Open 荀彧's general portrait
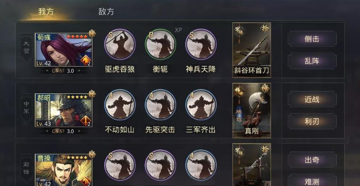The width and height of the screenshot is (360, 186). 64,50
